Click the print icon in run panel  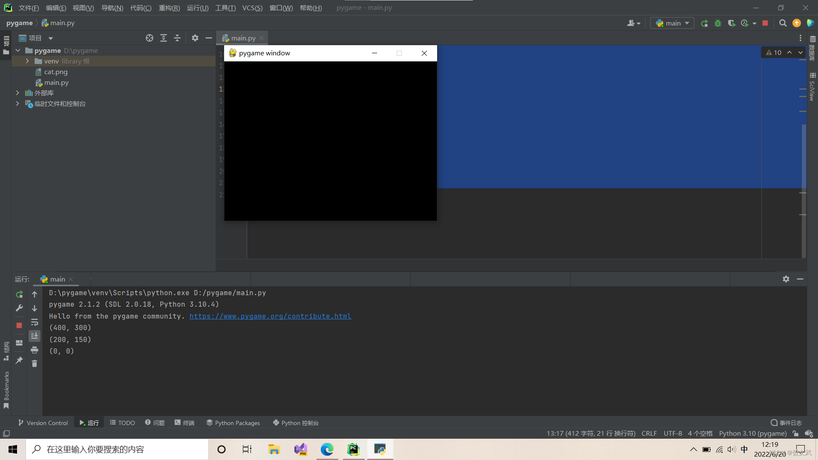tap(35, 350)
